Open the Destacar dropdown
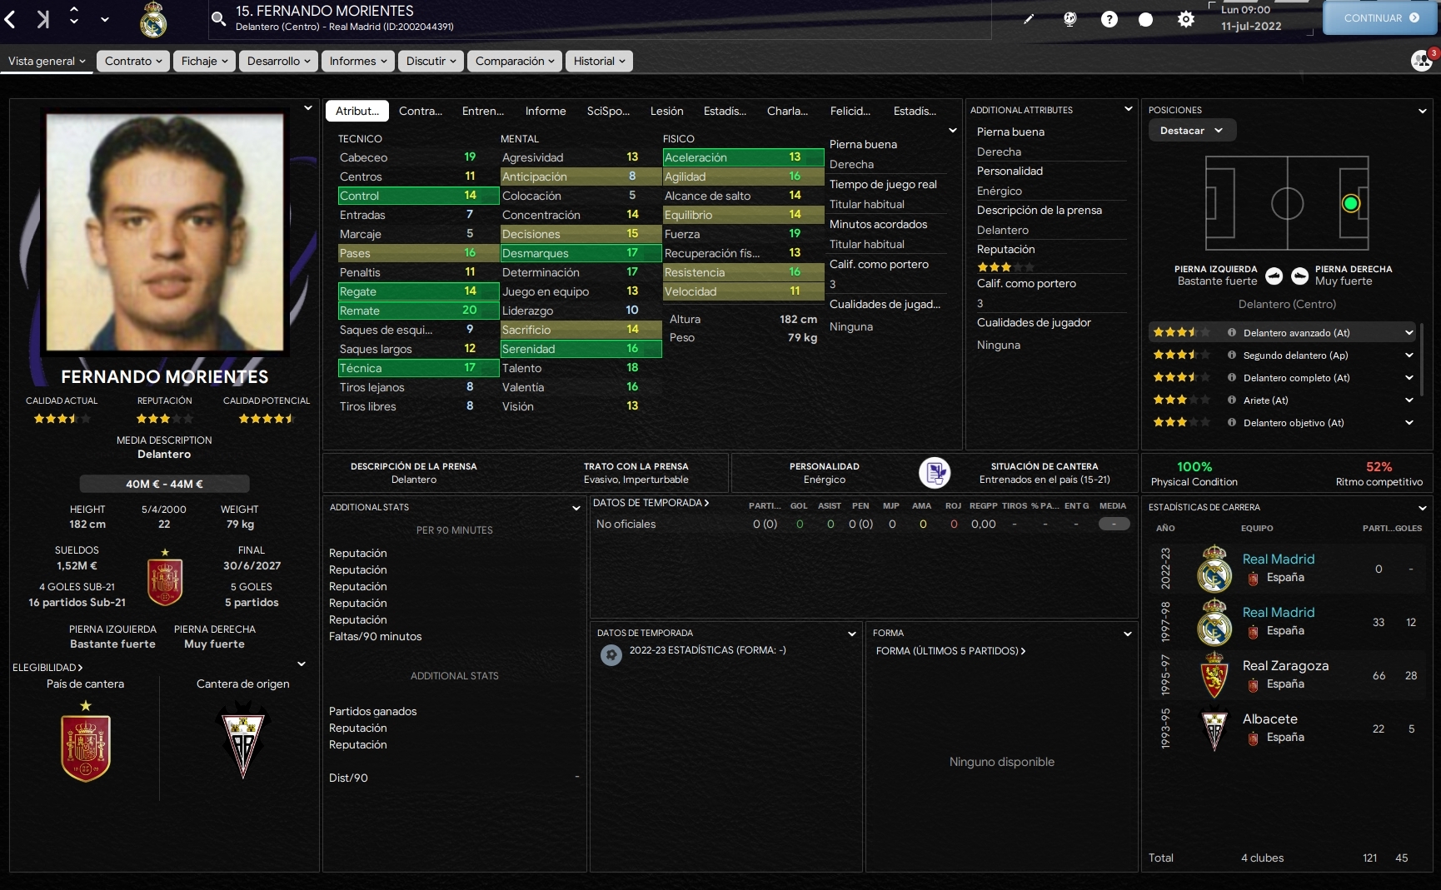The image size is (1441, 890). point(1192,131)
